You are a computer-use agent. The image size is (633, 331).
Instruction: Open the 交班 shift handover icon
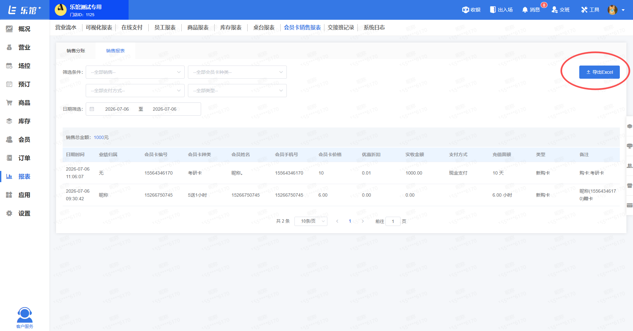[x=555, y=10]
